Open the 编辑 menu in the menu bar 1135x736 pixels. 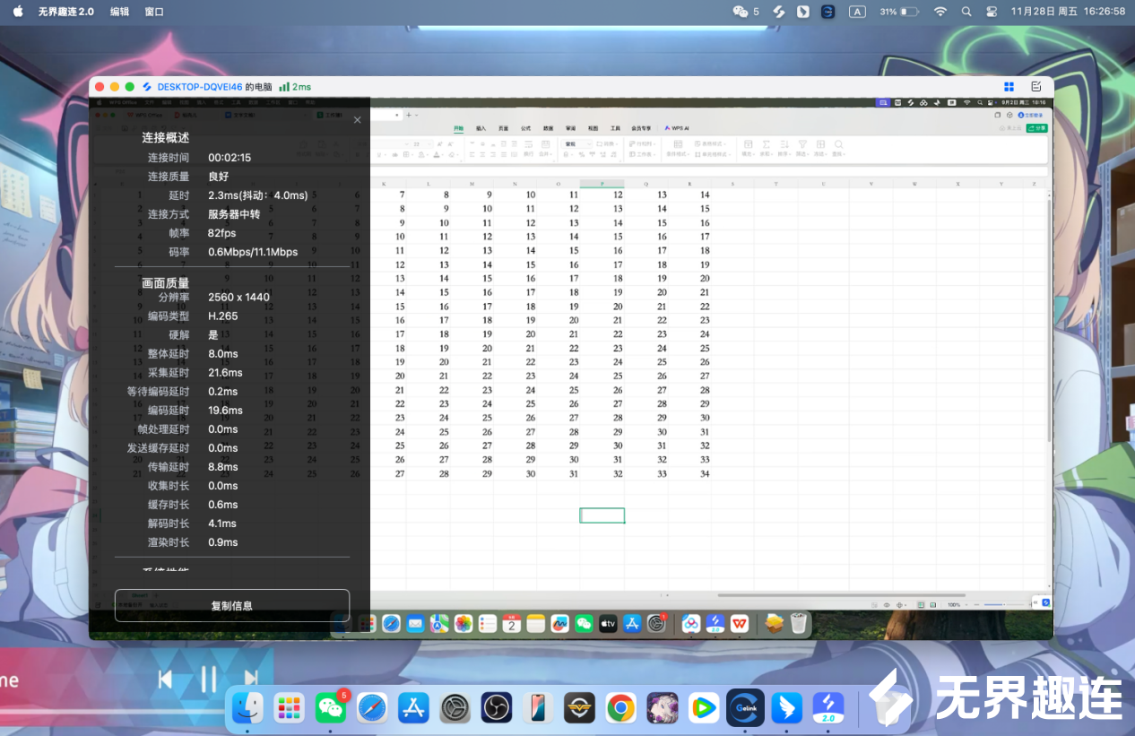click(119, 12)
